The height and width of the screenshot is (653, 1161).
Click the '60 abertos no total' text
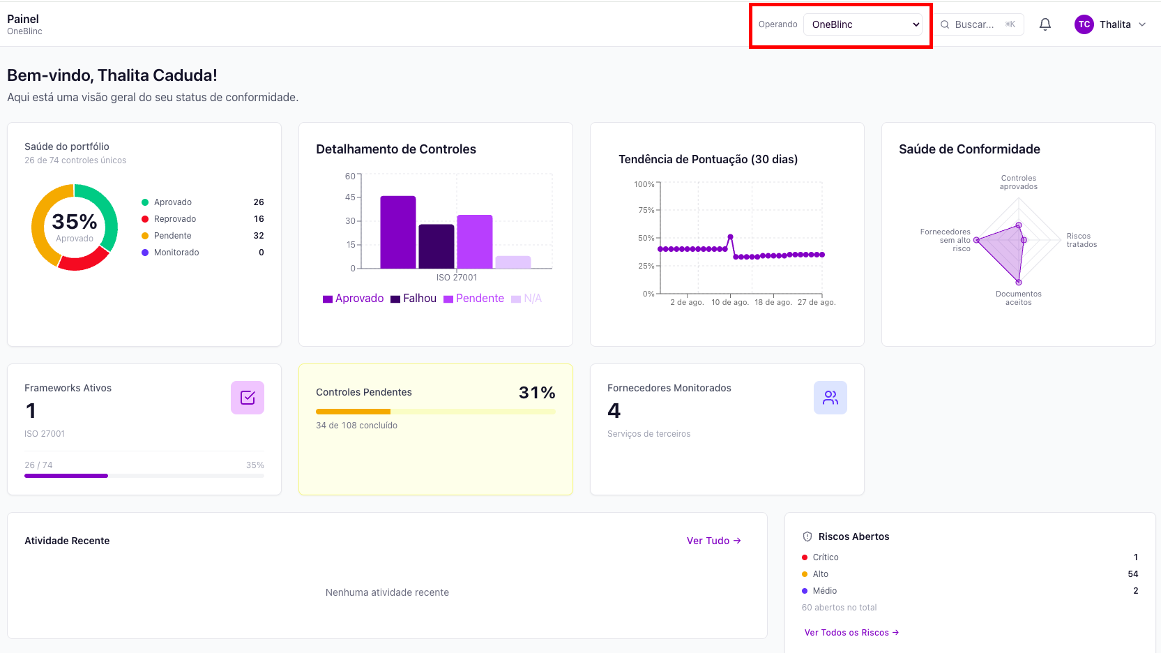click(840, 608)
